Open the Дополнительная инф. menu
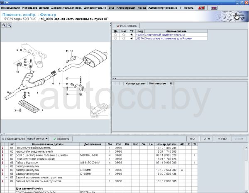Viewport: 249px width, 193px height. 66,8
